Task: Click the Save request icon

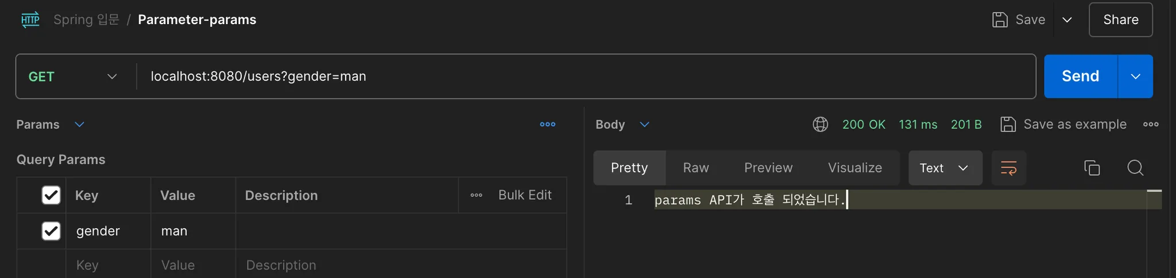Action: pyautogui.click(x=1000, y=20)
